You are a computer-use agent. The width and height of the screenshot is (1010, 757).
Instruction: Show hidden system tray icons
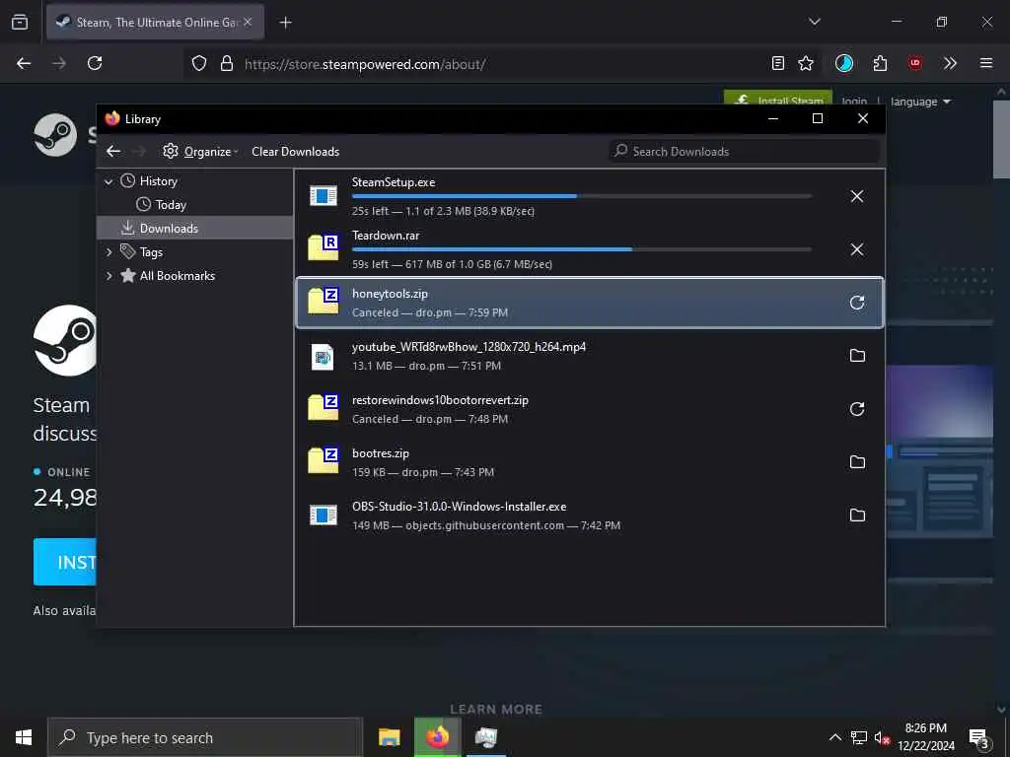(834, 737)
